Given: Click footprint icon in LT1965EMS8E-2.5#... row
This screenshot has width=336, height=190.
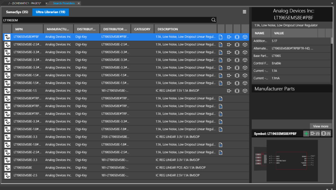Looking at the screenshot, I should pos(237,45).
